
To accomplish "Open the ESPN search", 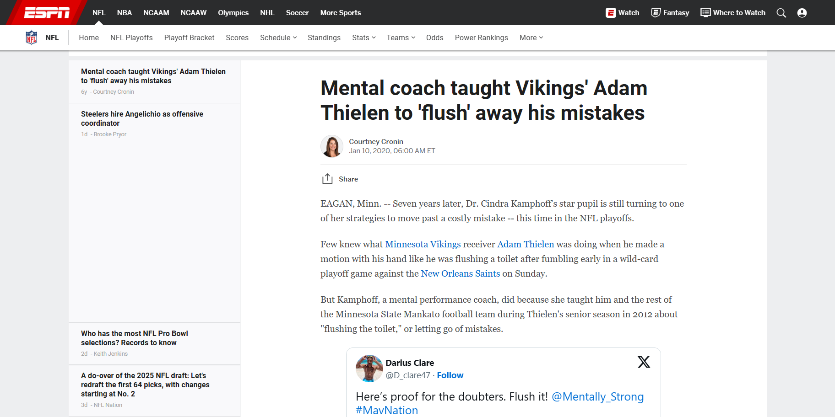I will 781,13.
